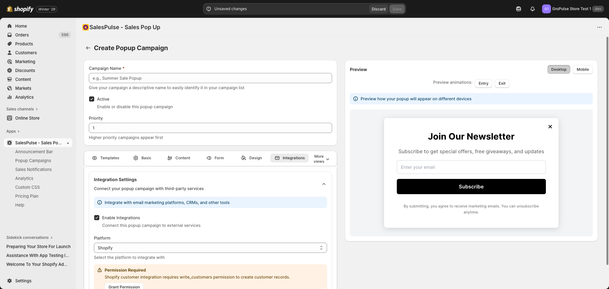Switch the preview to Mobile
Screen dimensions: 609x289
click(x=583, y=69)
